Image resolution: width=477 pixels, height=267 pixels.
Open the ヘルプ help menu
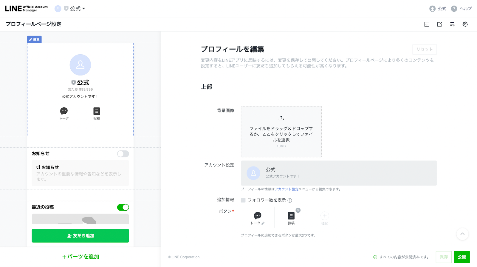pyautogui.click(x=461, y=9)
